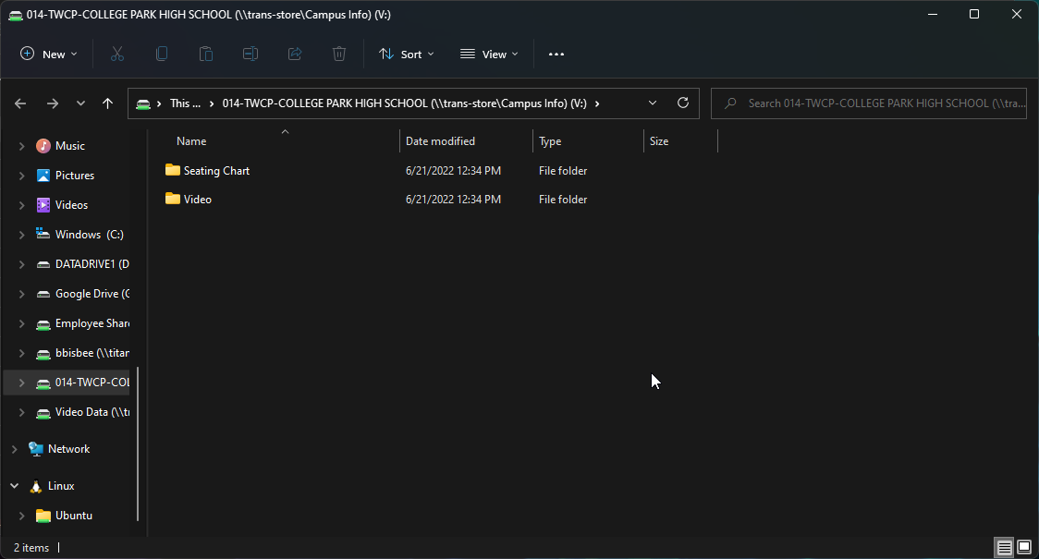Image resolution: width=1039 pixels, height=559 pixels.
Task: Navigate up to the parent folder
Action: [107, 103]
